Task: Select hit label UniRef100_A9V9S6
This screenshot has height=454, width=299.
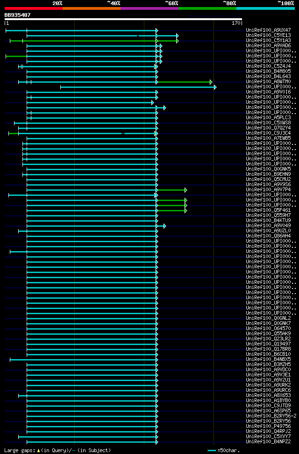Action: [x=268, y=184]
